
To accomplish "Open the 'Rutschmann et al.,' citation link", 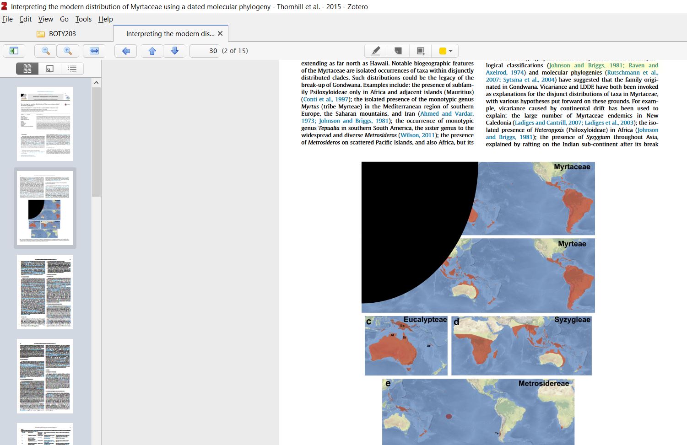I will [x=633, y=72].
